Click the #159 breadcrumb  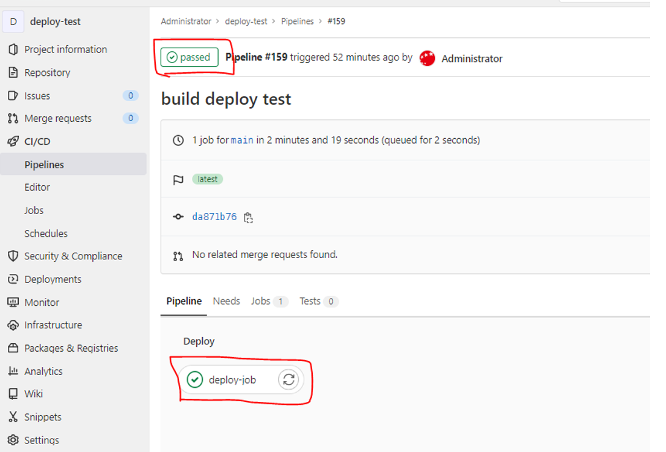[336, 21]
